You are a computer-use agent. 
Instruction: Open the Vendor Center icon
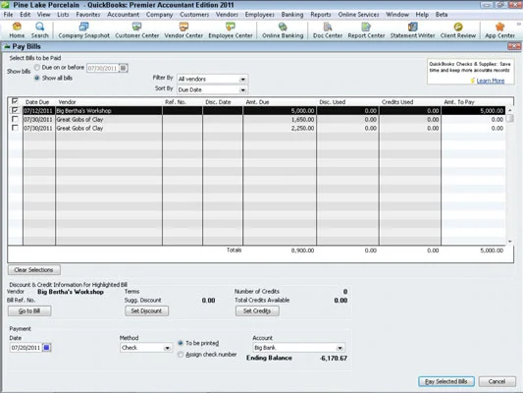tap(183, 29)
